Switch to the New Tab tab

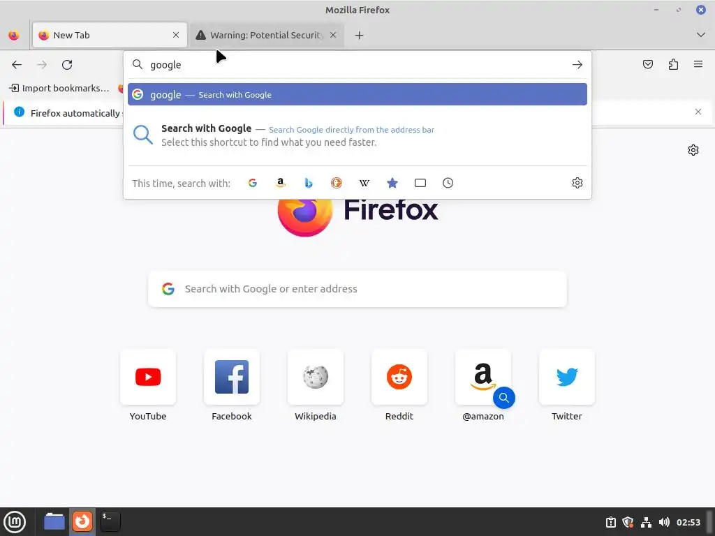tap(110, 35)
